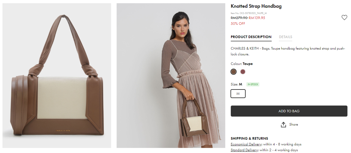Click the share upload icon
The width and height of the screenshot is (351, 153).
coord(283,125)
